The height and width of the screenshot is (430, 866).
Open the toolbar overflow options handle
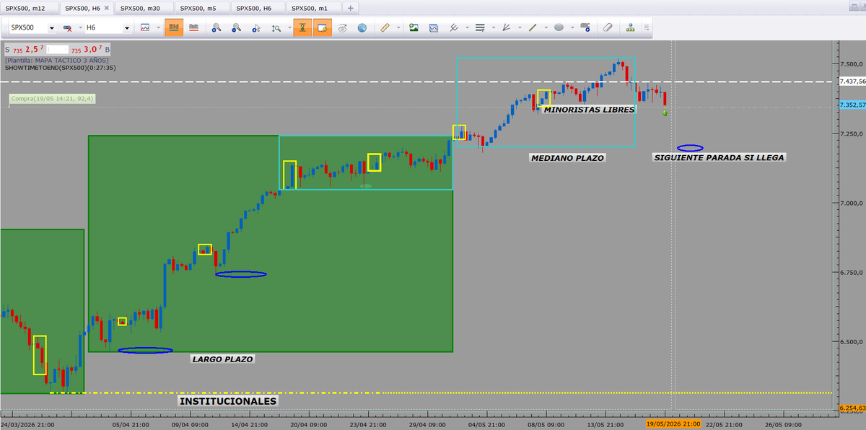coord(647,28)
